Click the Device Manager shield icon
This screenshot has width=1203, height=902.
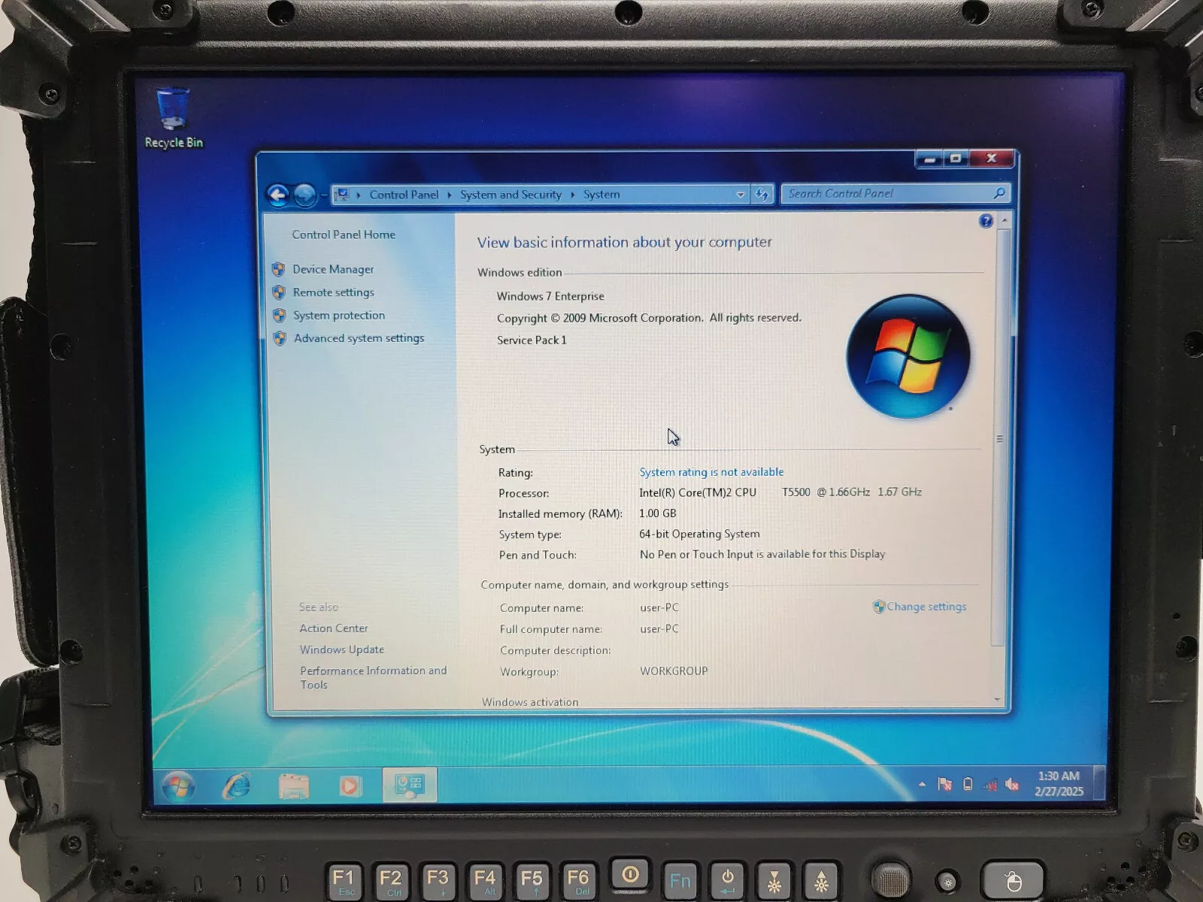click(x=279, y=269)
